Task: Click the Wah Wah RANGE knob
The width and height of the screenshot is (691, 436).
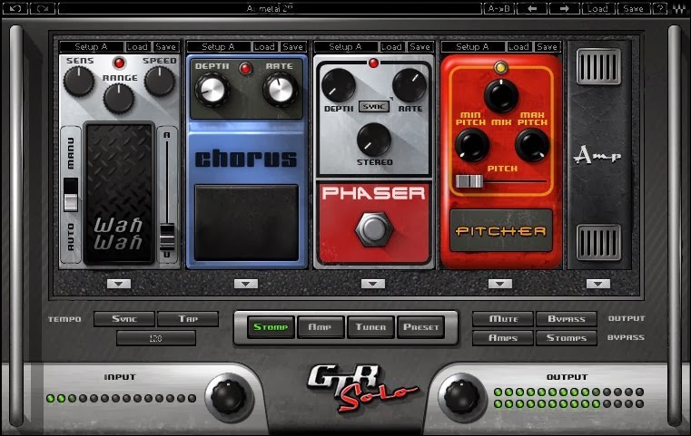Action: pos(119,98)
